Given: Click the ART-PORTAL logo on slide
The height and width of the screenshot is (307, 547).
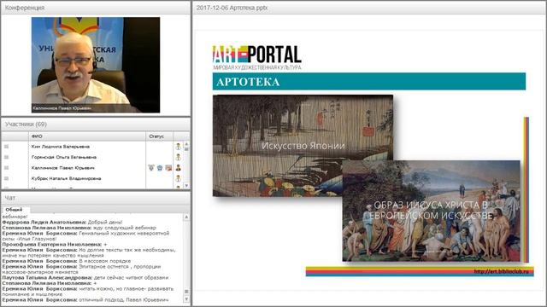Looking at the screenshot, I should [257, 57].
